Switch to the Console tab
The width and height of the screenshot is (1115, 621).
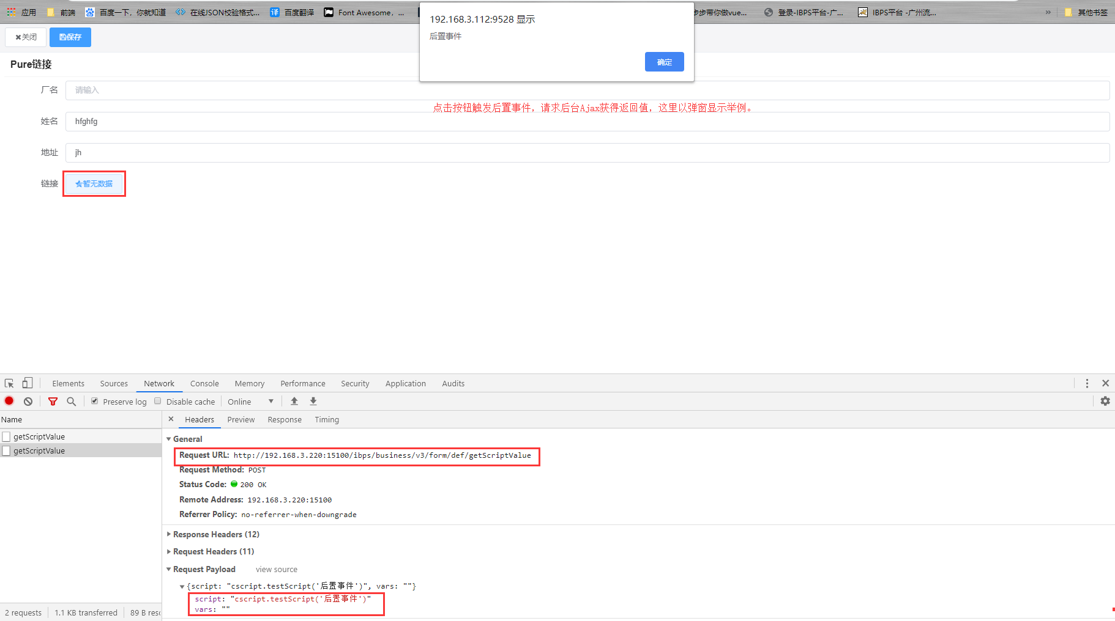(204, 383)
